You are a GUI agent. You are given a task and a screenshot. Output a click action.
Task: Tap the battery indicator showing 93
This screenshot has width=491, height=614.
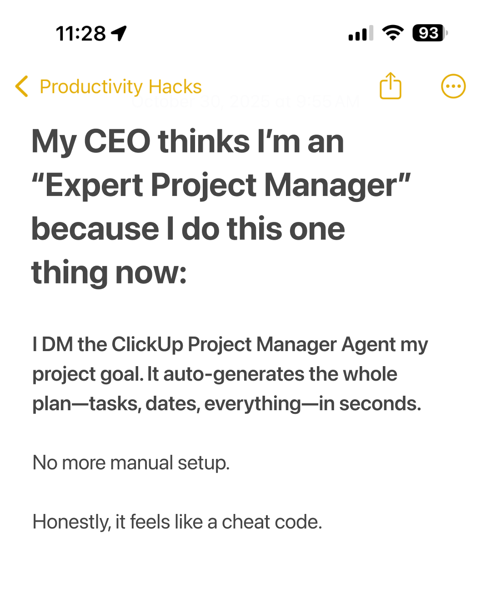click(x=430, y=33)
